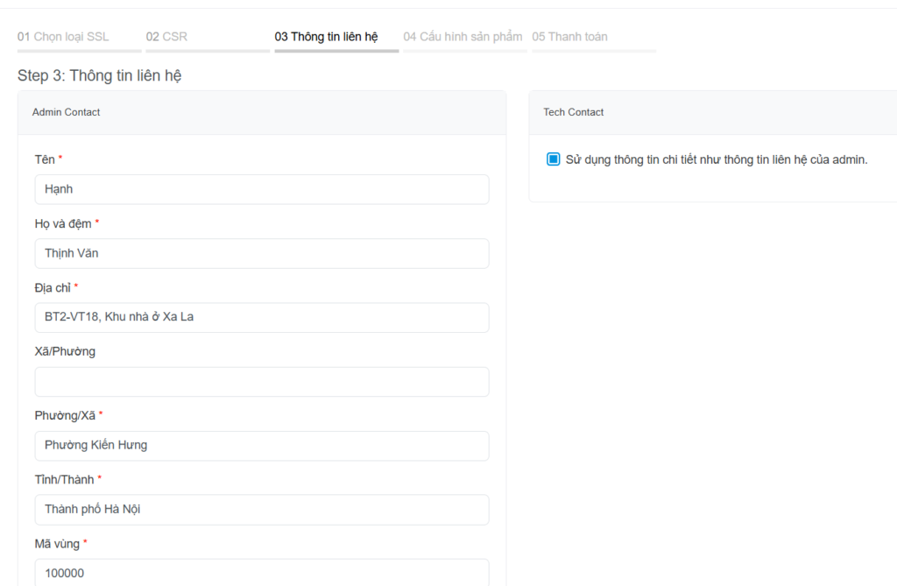Select the 03 Thông tin liên hệ tab
Screen dimensions: 897x586
pos(326,37)
